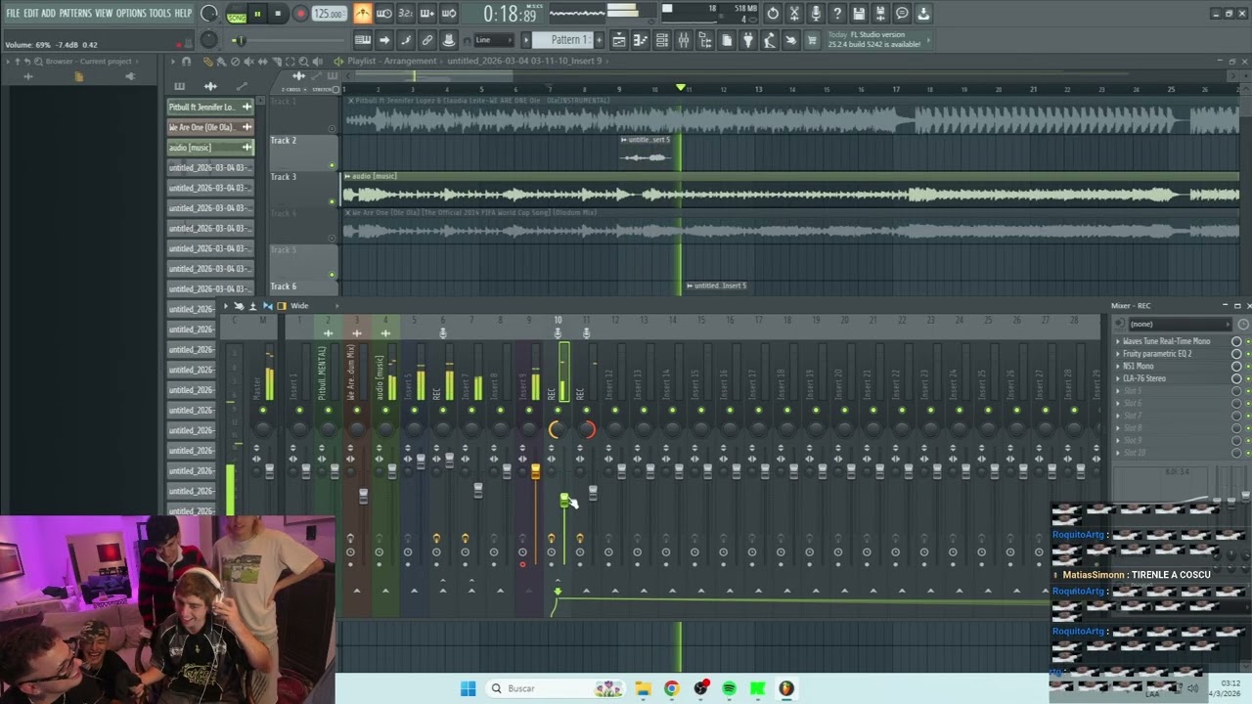
Task: Click the selected REC track volume fader
Action: [564, 502]
